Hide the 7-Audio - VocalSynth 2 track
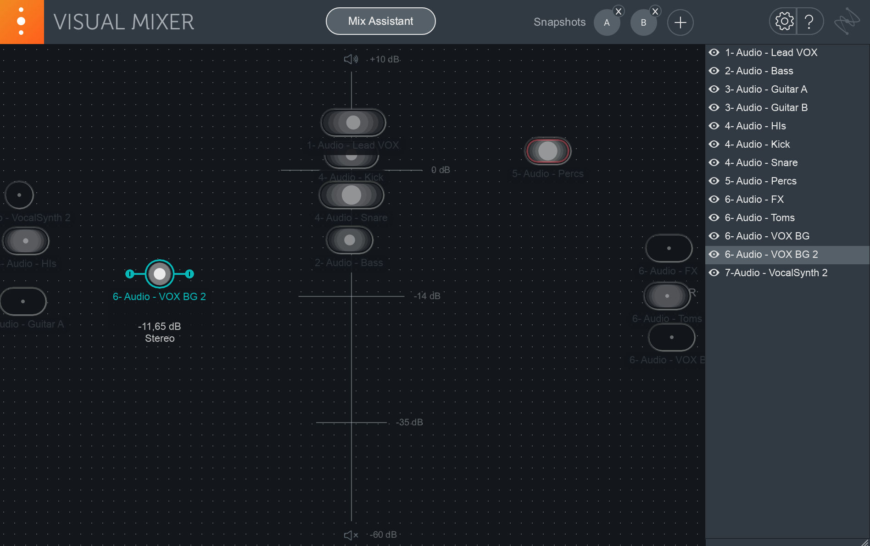Viewport: 870px width, 546px height. click(714, 273)
